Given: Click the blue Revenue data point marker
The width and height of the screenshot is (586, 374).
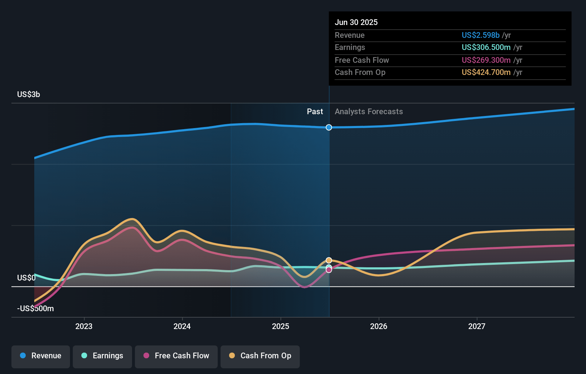Looking at the screenshot, I should 329,127.
